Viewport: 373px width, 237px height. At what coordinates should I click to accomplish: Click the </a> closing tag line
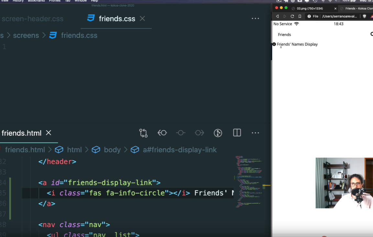point(47,204)
